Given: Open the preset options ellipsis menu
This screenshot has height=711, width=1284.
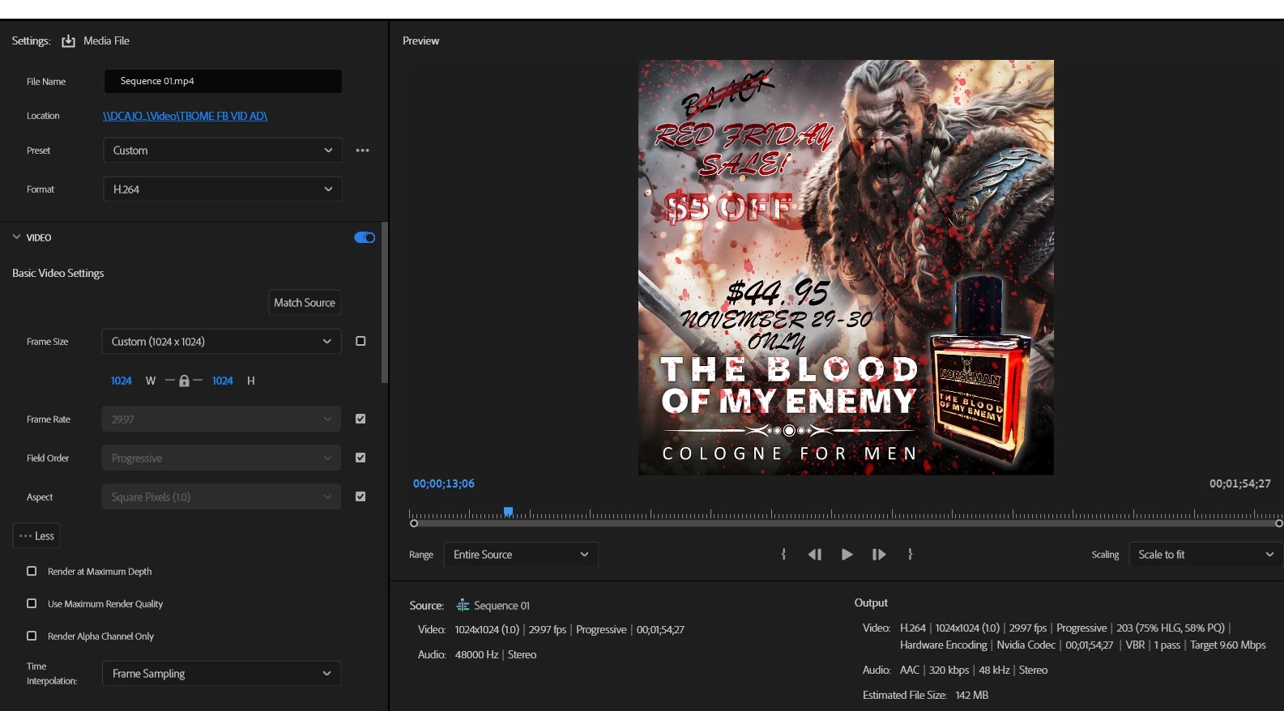Looking at the screenshot, I should (x=362, y=151).
